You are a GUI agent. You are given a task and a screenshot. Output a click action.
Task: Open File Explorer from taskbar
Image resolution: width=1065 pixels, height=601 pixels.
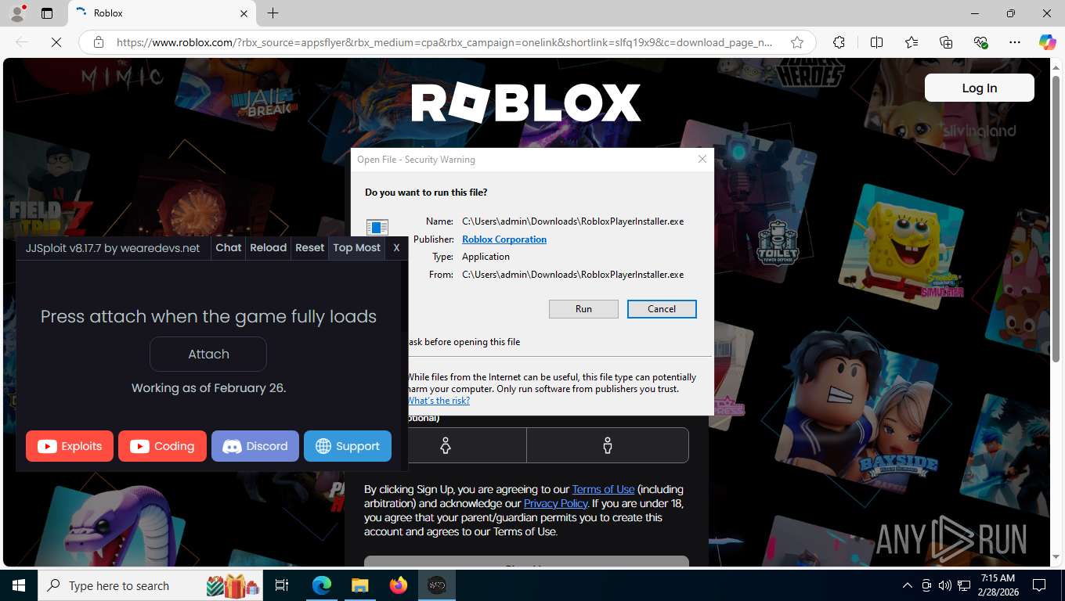point(359,585)
